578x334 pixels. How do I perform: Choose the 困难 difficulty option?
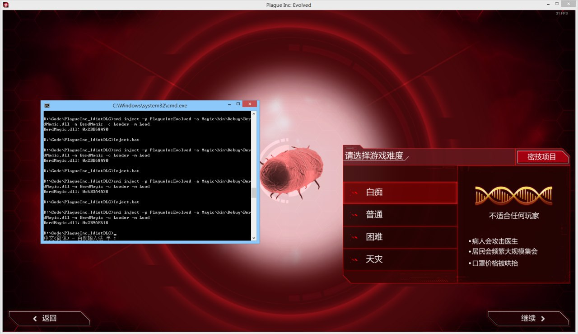[400, 237]
